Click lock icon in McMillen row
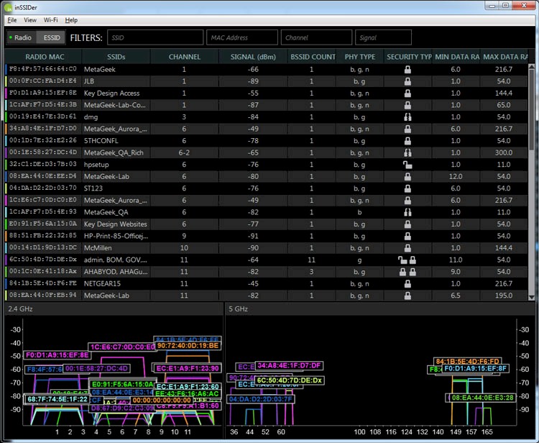The image size is (539, 443). [x=407, y=248]
